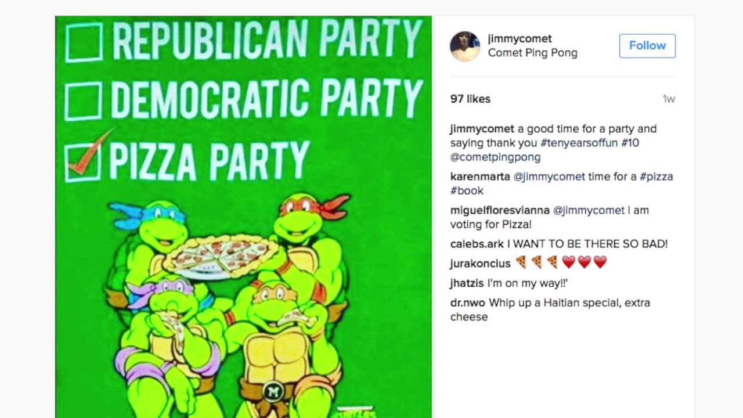Visit karenmarta's profile from comment

click(x=480, y=176)
